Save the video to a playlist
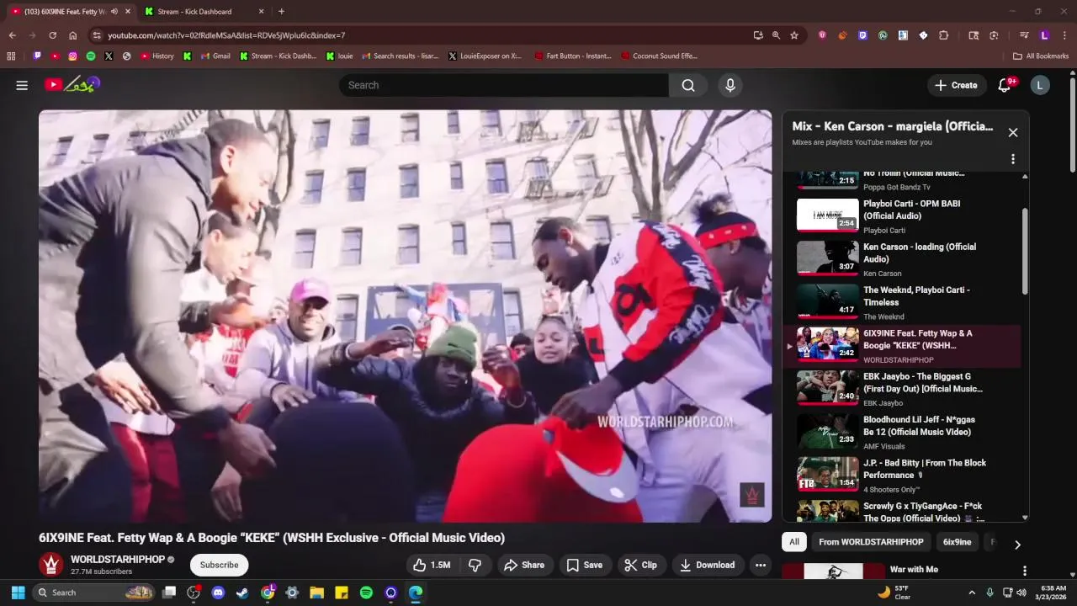Viewport: 1077px width, 606px height. tap(584, 565)
